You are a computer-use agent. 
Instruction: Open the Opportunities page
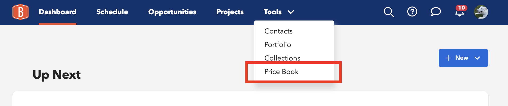(x=172, y=12)
